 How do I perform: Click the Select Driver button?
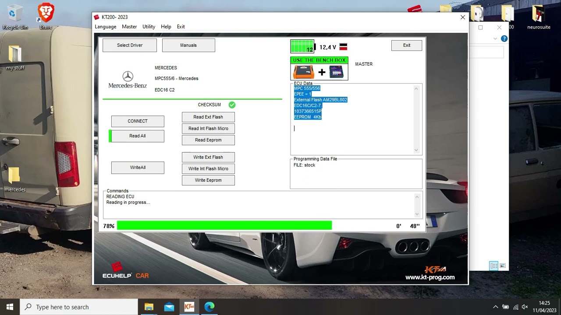point(129,45)
